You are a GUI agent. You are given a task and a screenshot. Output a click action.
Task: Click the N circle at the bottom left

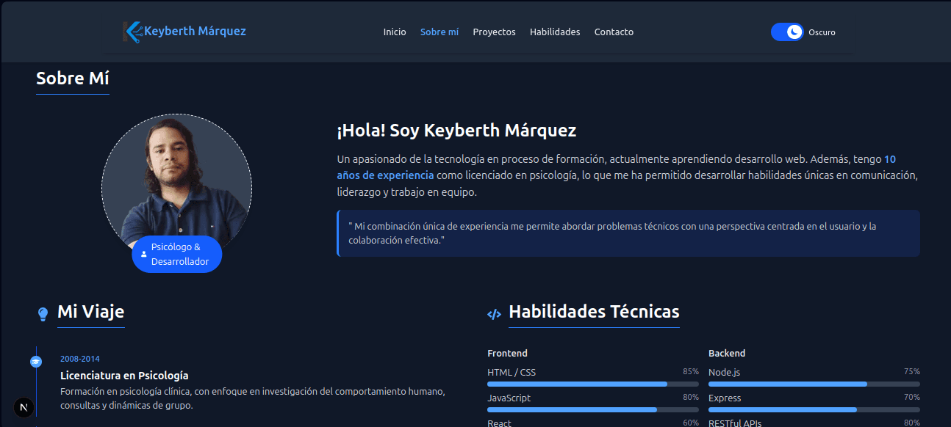pos(23,406)
